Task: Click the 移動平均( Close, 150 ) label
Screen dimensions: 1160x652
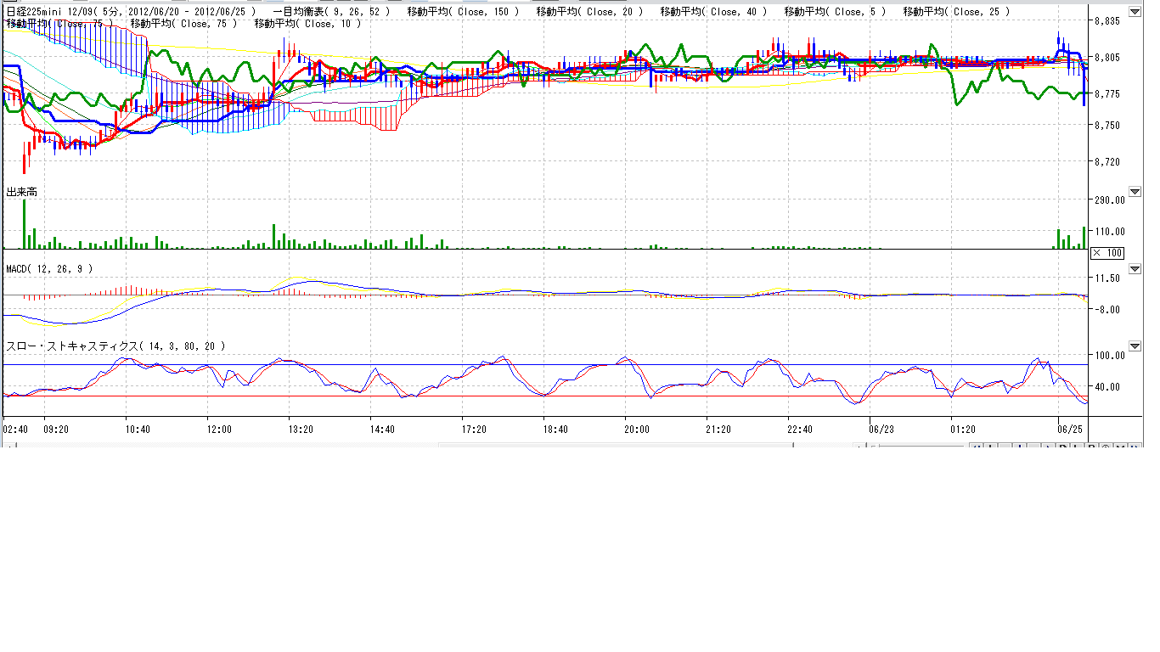Action: [463, 12]
